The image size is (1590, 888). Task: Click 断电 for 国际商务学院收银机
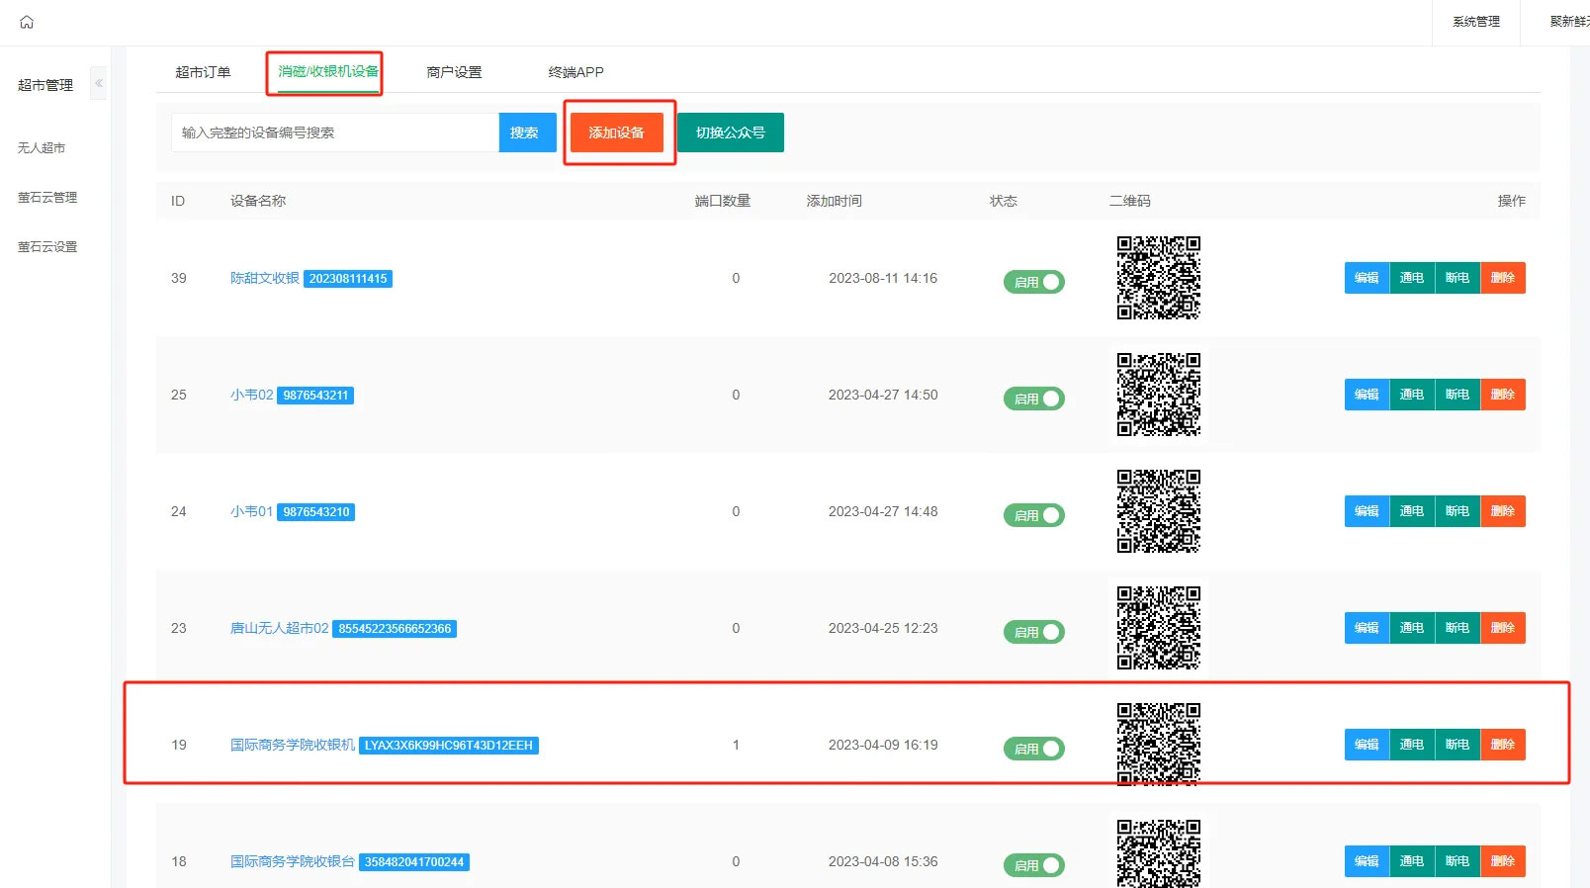tap(1457, 745)
